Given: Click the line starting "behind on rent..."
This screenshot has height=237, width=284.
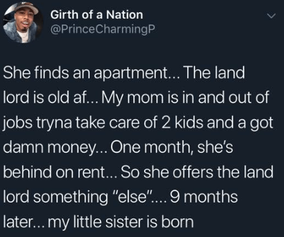Looking at the screenshot, I should pos(138,172).
